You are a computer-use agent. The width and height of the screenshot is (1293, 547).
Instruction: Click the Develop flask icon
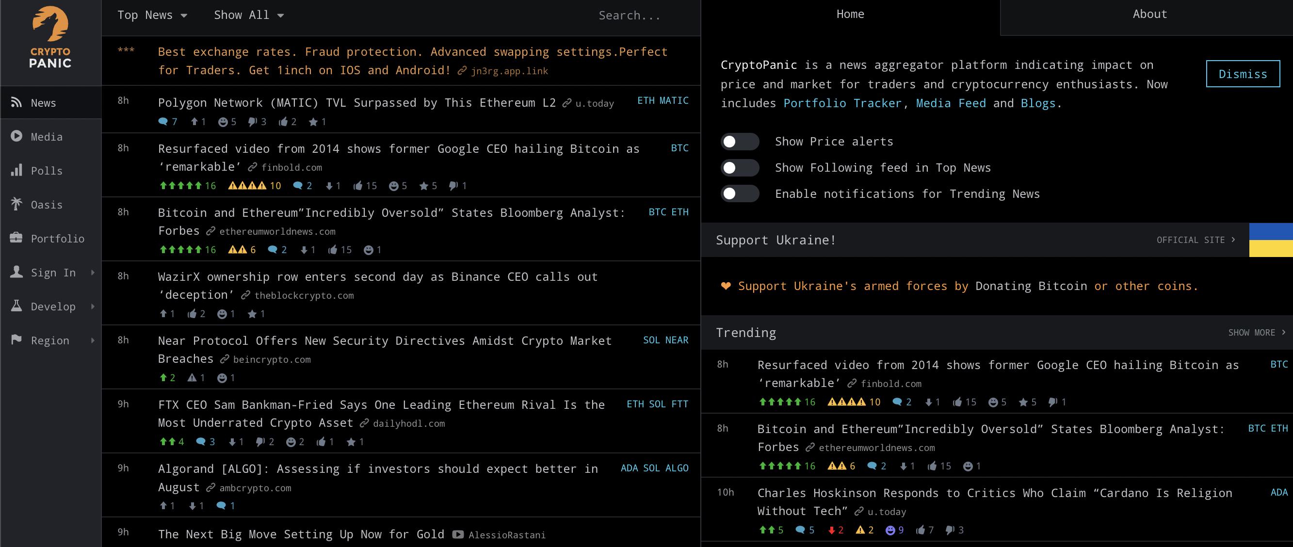16,306
